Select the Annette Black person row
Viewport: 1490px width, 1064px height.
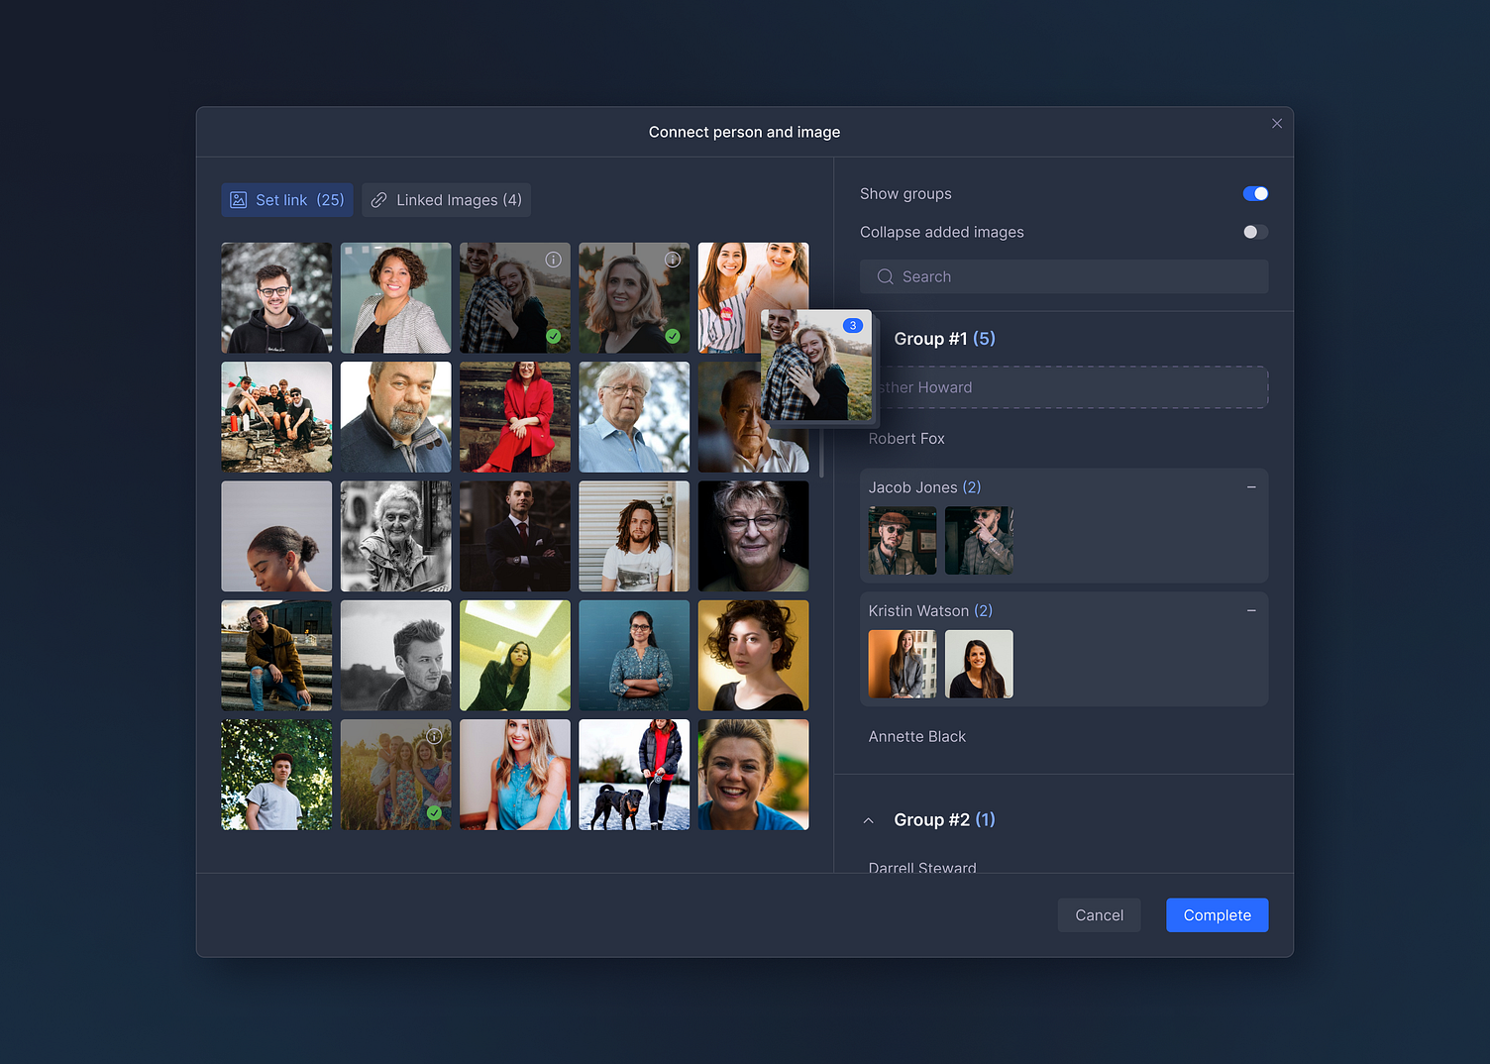point(1064,737)
